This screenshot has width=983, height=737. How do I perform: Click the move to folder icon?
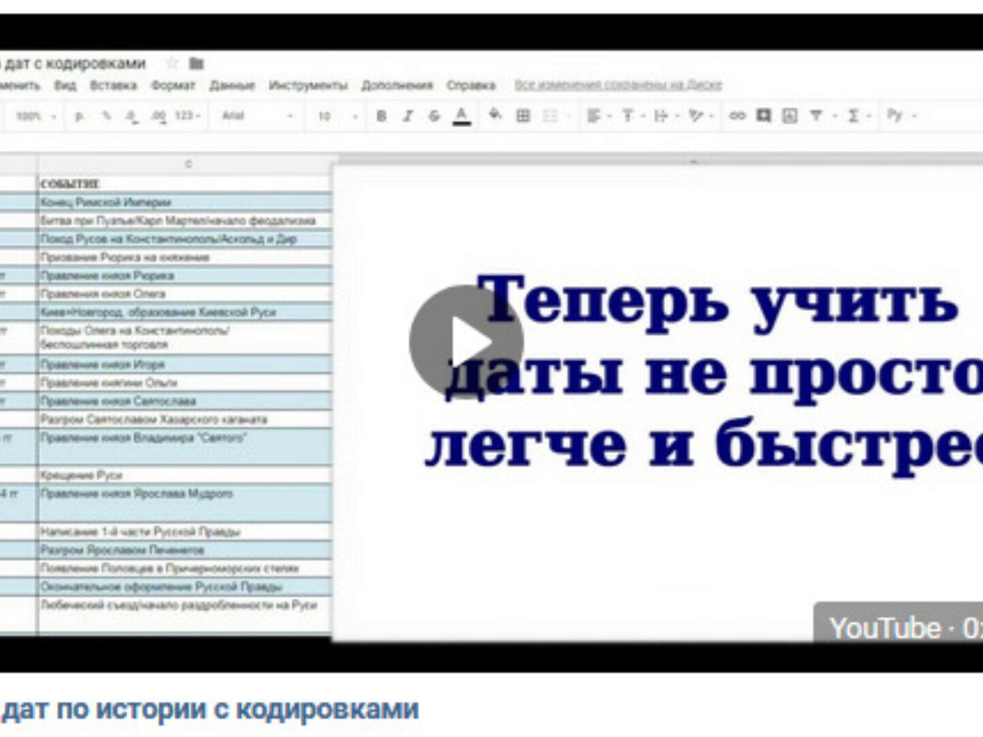197,63
